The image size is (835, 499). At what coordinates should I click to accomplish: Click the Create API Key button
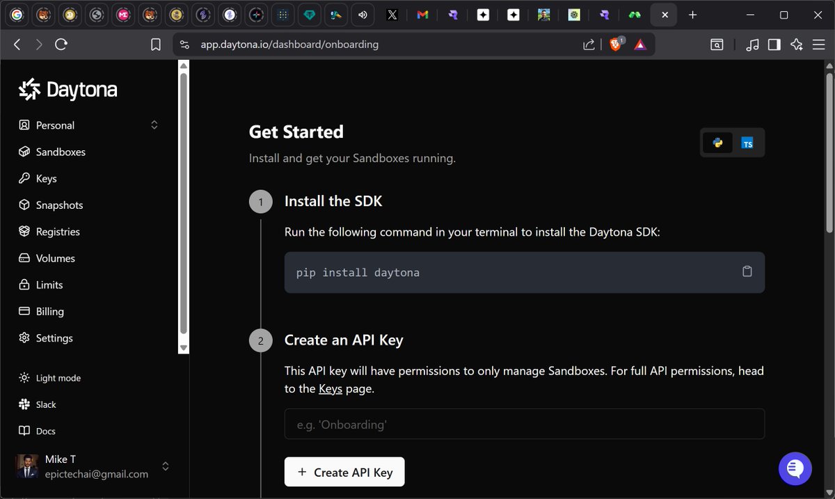point(344,472)
